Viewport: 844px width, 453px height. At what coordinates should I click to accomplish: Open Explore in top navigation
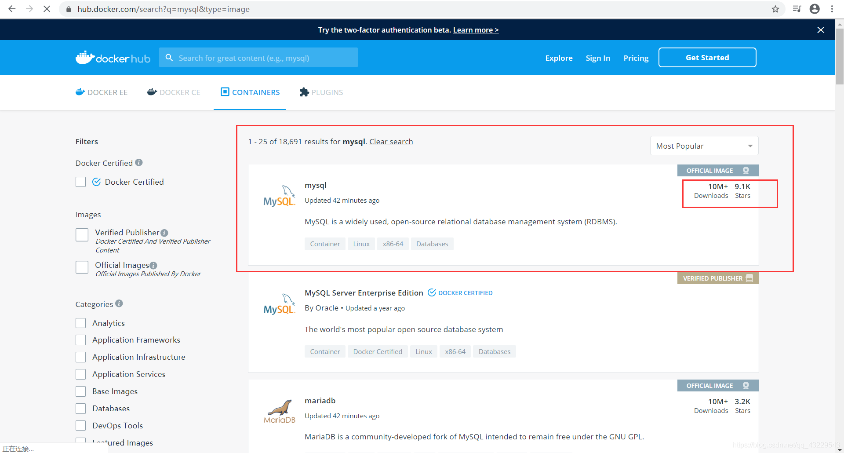(559, 58)
